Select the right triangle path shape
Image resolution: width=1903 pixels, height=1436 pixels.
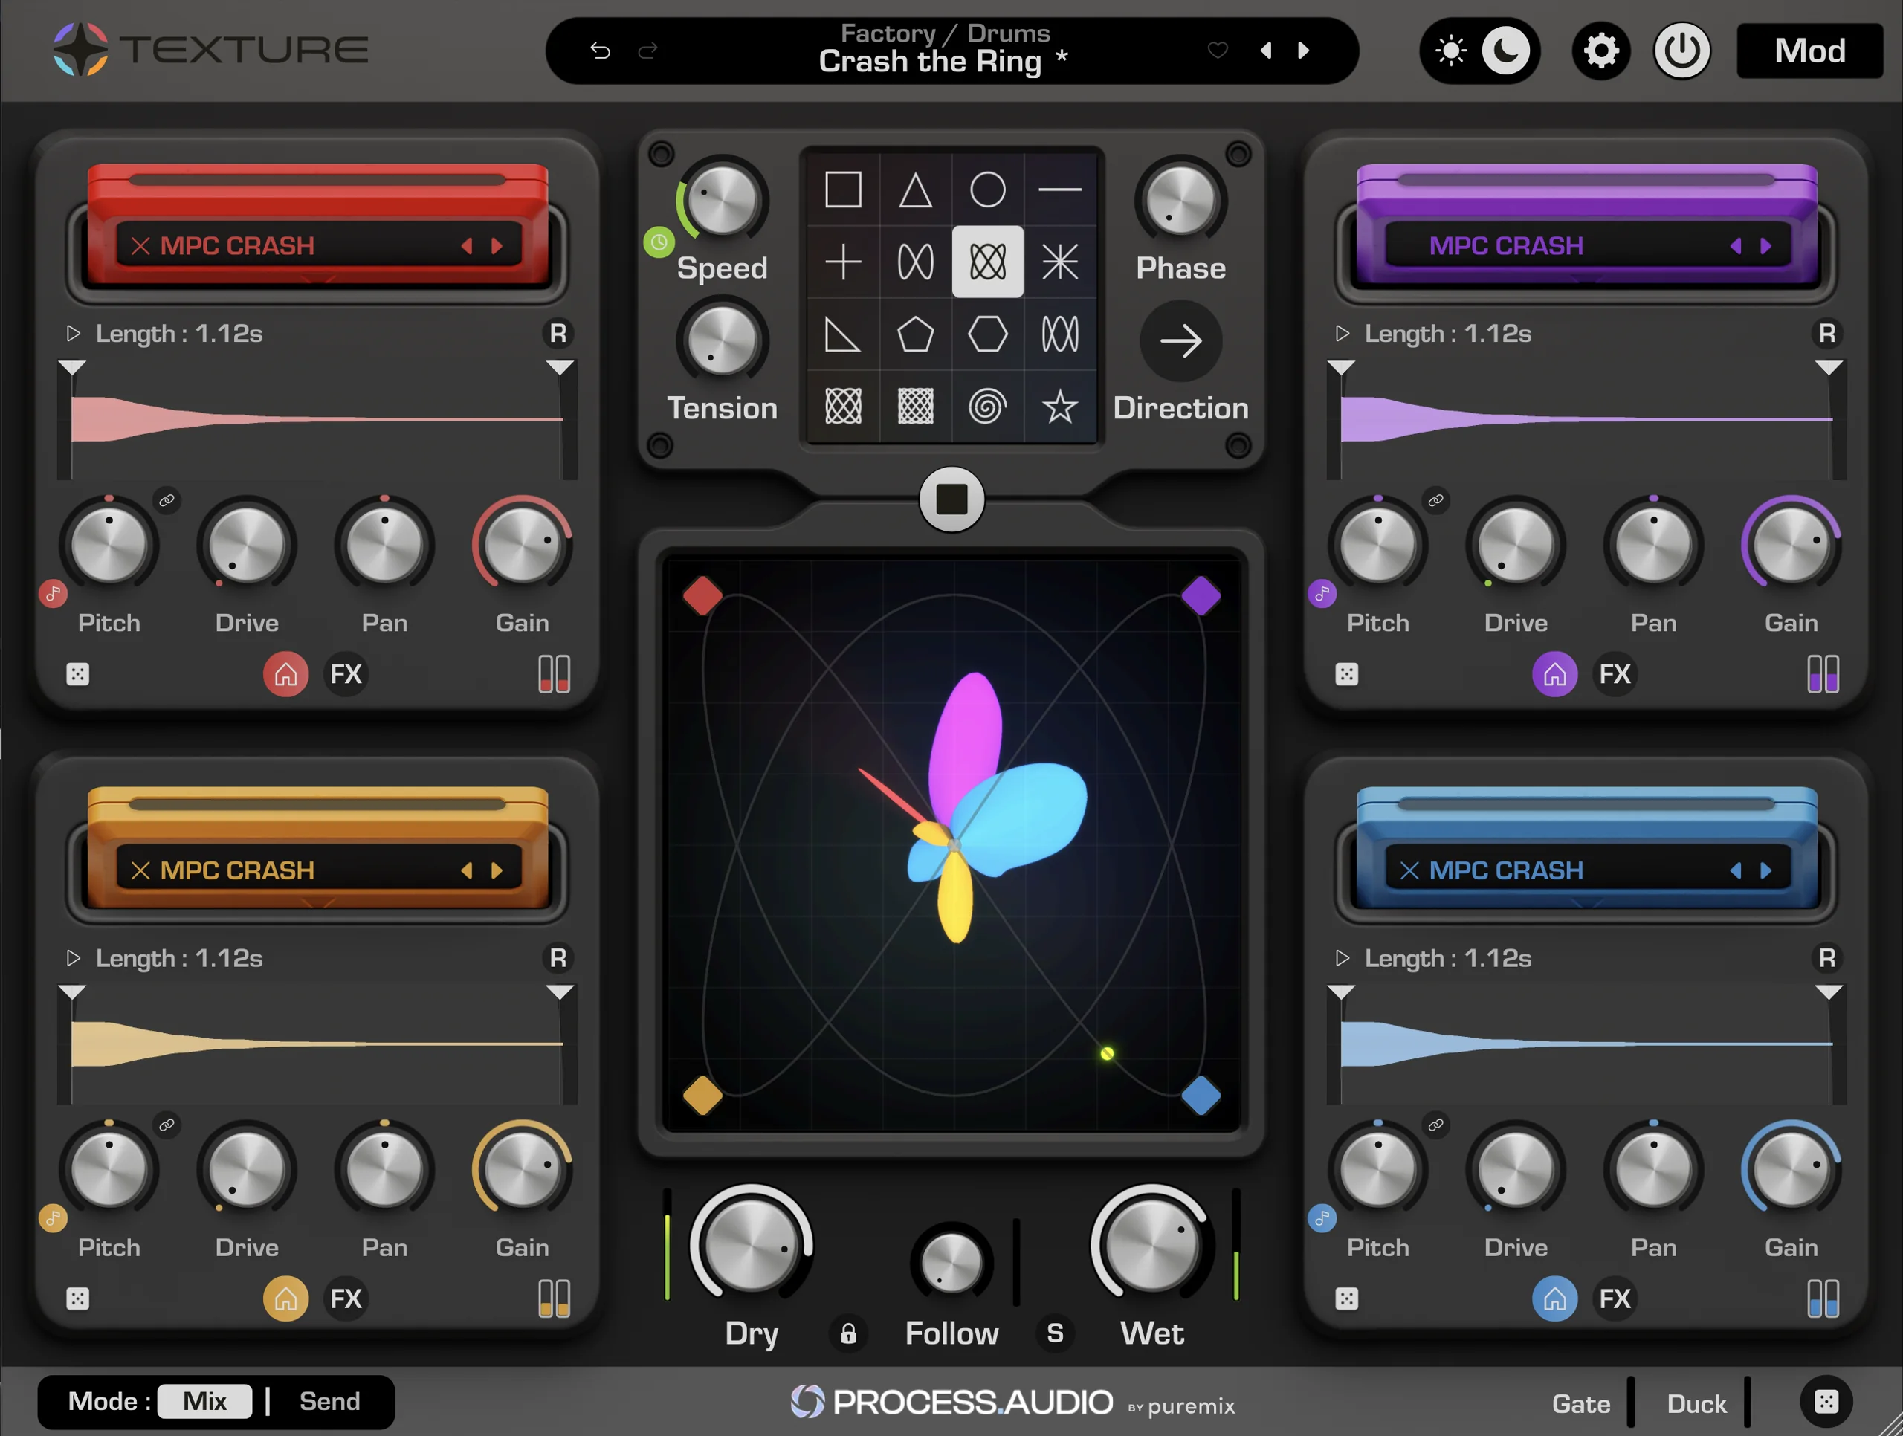(842, 334)
